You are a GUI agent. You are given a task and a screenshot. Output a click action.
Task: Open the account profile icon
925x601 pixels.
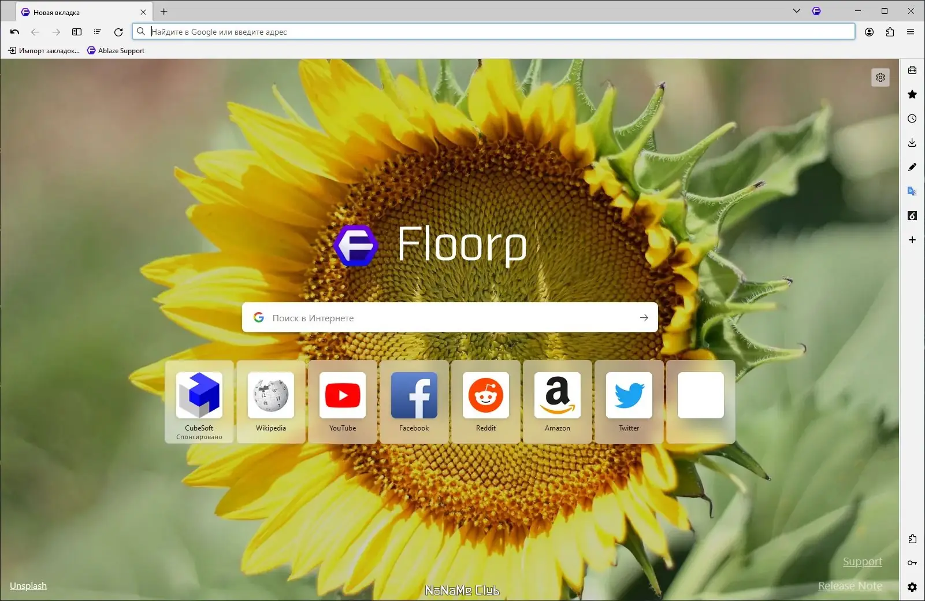(869, 32)
